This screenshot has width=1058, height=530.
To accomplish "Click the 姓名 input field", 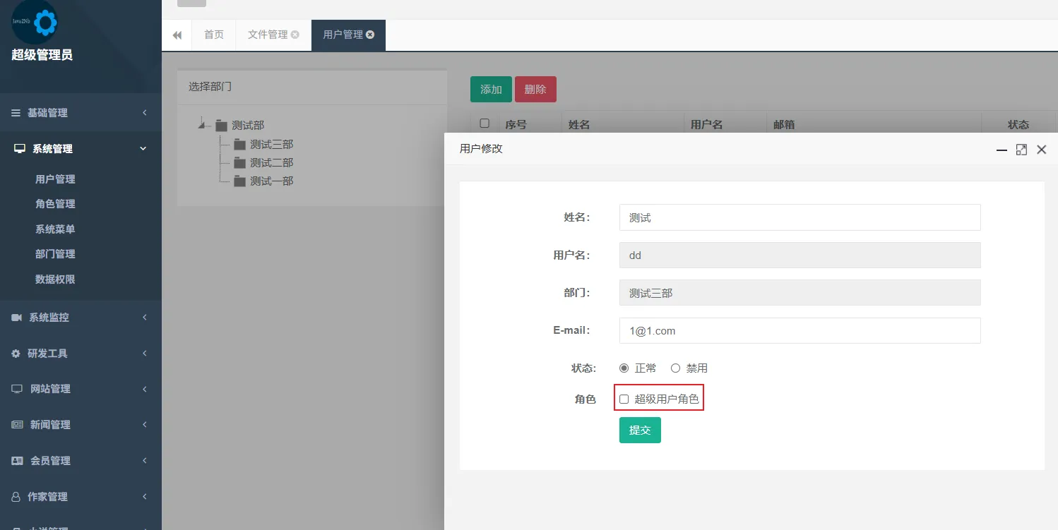I will (800, 218).
